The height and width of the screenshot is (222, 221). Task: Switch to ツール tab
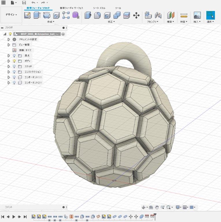click(x=118, y=8)
